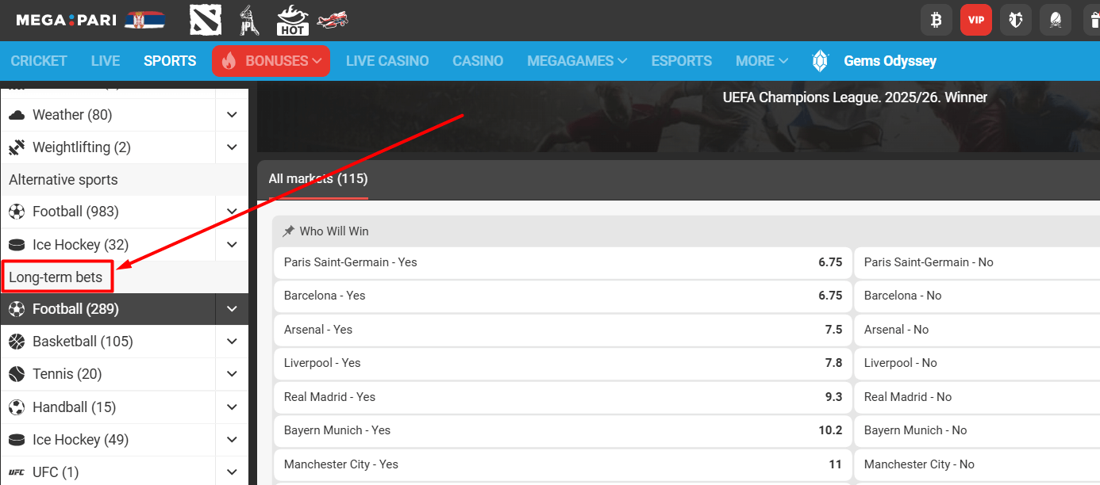Go to the LIVE CASINO menu item
The image size is (1100, 485).
point(387,61)
